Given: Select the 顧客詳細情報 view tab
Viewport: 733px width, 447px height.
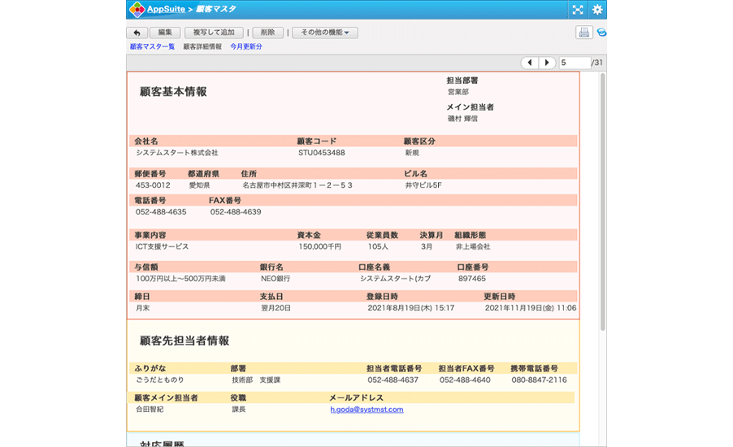Looking at the screenshot, I should point(202,47).
